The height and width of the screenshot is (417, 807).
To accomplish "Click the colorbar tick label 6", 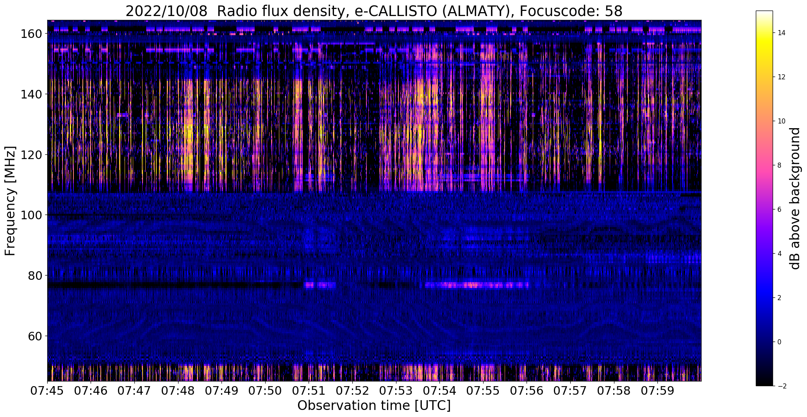I will (x=779, y=209).
